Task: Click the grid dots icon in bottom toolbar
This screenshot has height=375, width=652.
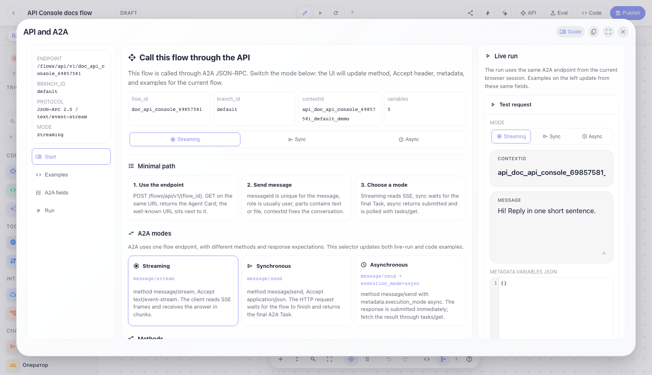Action: tap(367, 359)
